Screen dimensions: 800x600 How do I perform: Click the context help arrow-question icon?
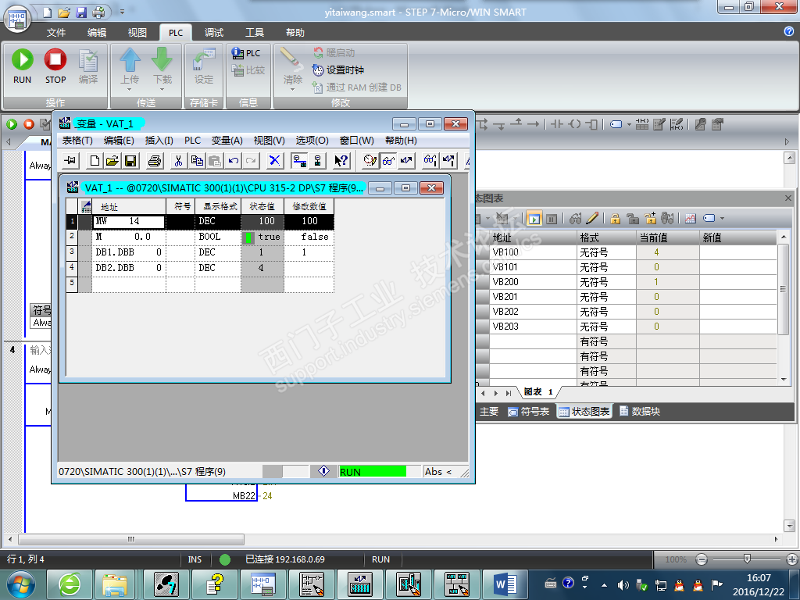tap(341, 161)
